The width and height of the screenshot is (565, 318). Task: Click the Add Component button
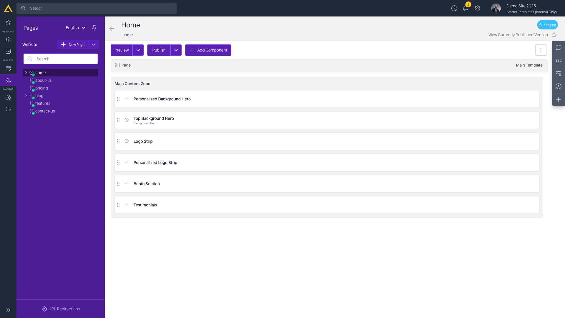(208, 50)
